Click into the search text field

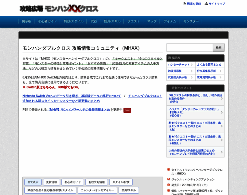(190, 47)
